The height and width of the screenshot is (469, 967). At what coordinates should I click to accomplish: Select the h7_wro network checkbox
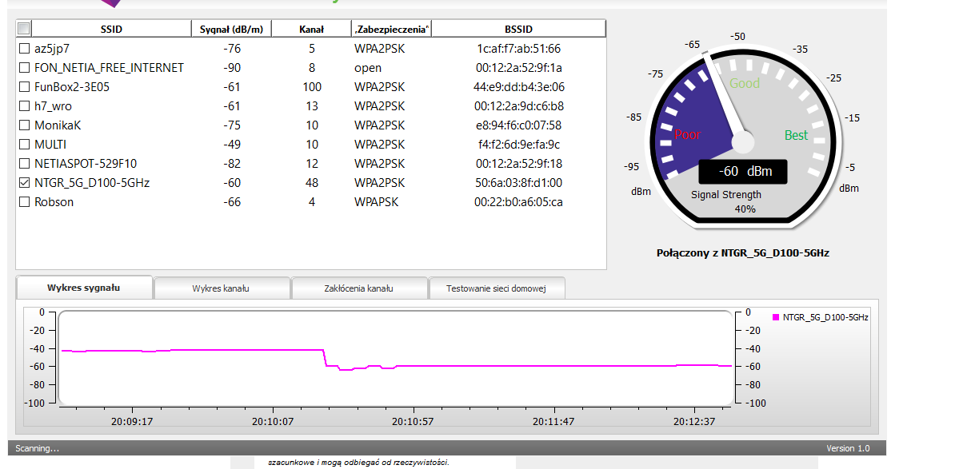coord(24,106)
